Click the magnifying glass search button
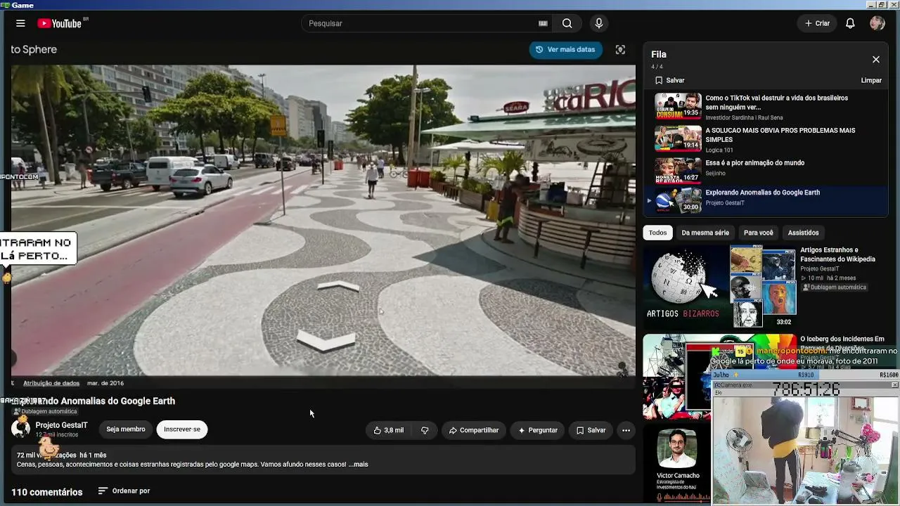Screen dimensions: 900x506 567,23
